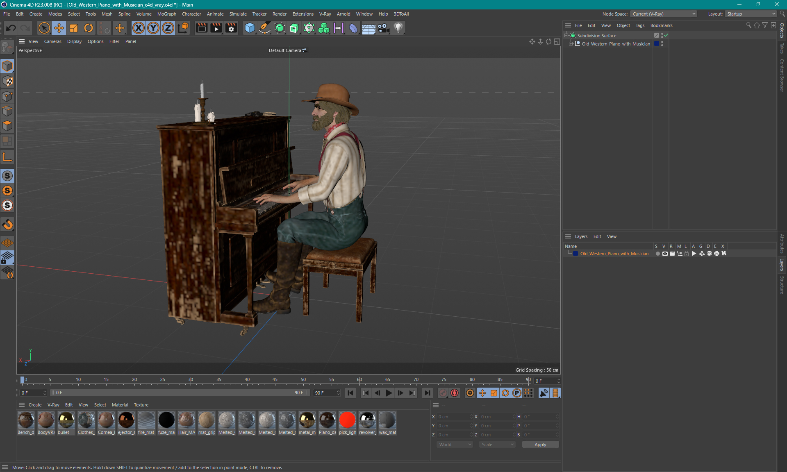Toggle Autokeying button
The image size is (787, 472).
455,393
